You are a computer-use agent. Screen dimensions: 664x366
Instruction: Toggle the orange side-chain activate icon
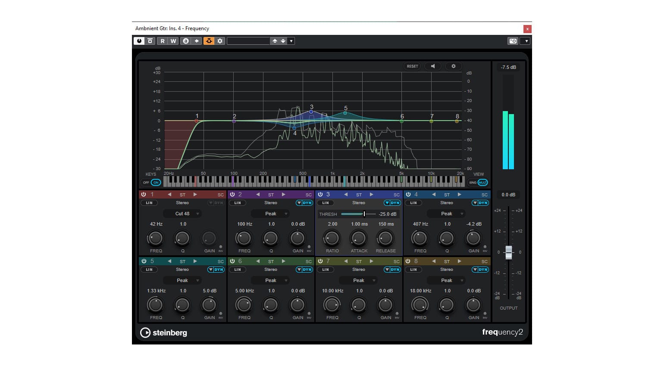click(209, 41)
